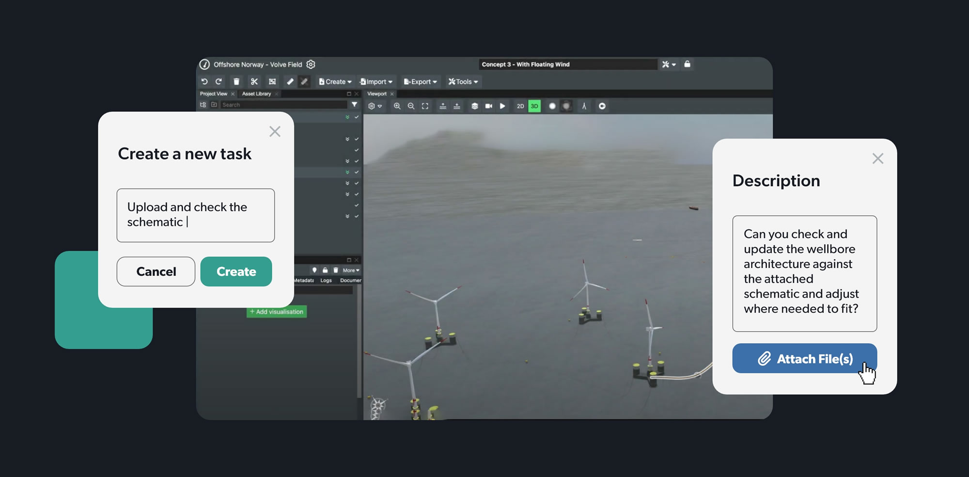Click the video camera icon
Image resolution: width=969 pixels, height=477 pixels.
pos(488,106)
